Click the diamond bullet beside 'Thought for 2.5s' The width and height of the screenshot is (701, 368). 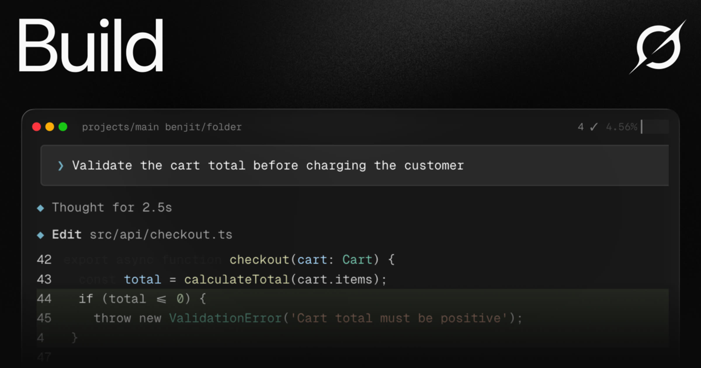(41, 208)
